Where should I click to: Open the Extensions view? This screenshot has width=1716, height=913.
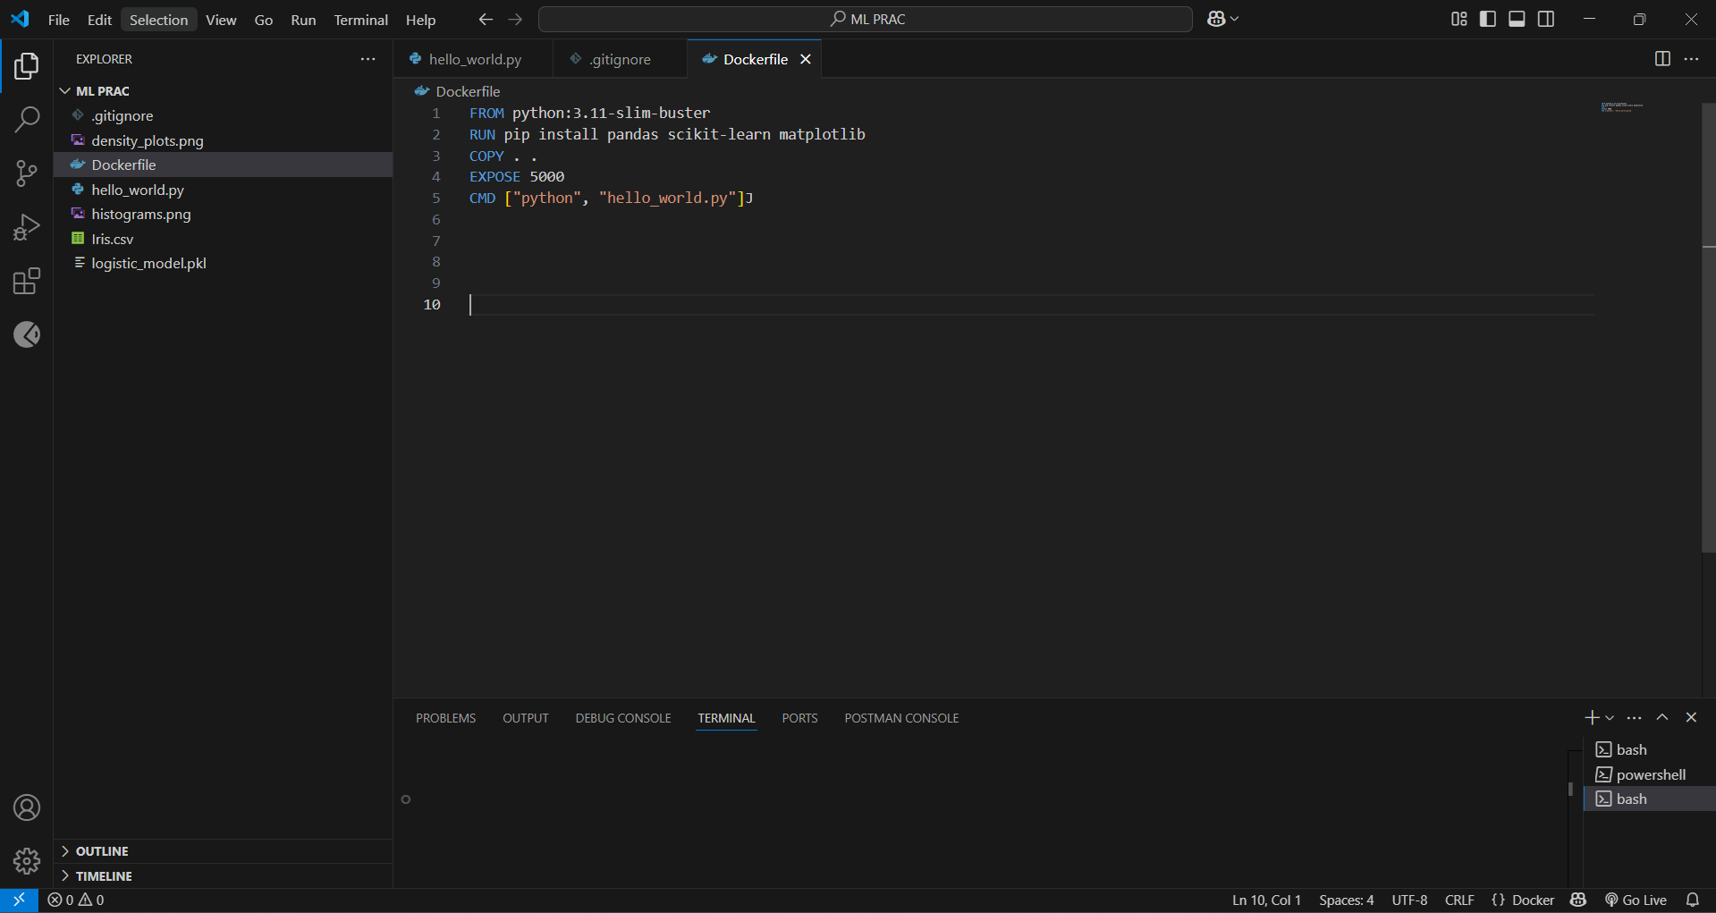(27, 282)
